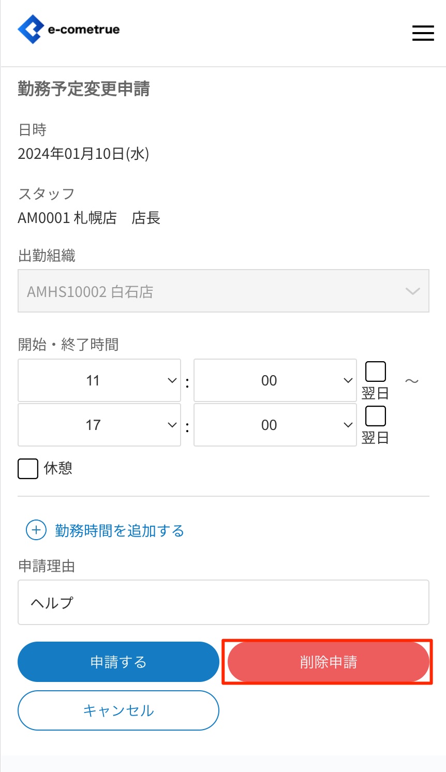The height and width of the screenshot is (772, 446).
Task: Click the red 削除申請 button
Action: [x=328, y=662]
